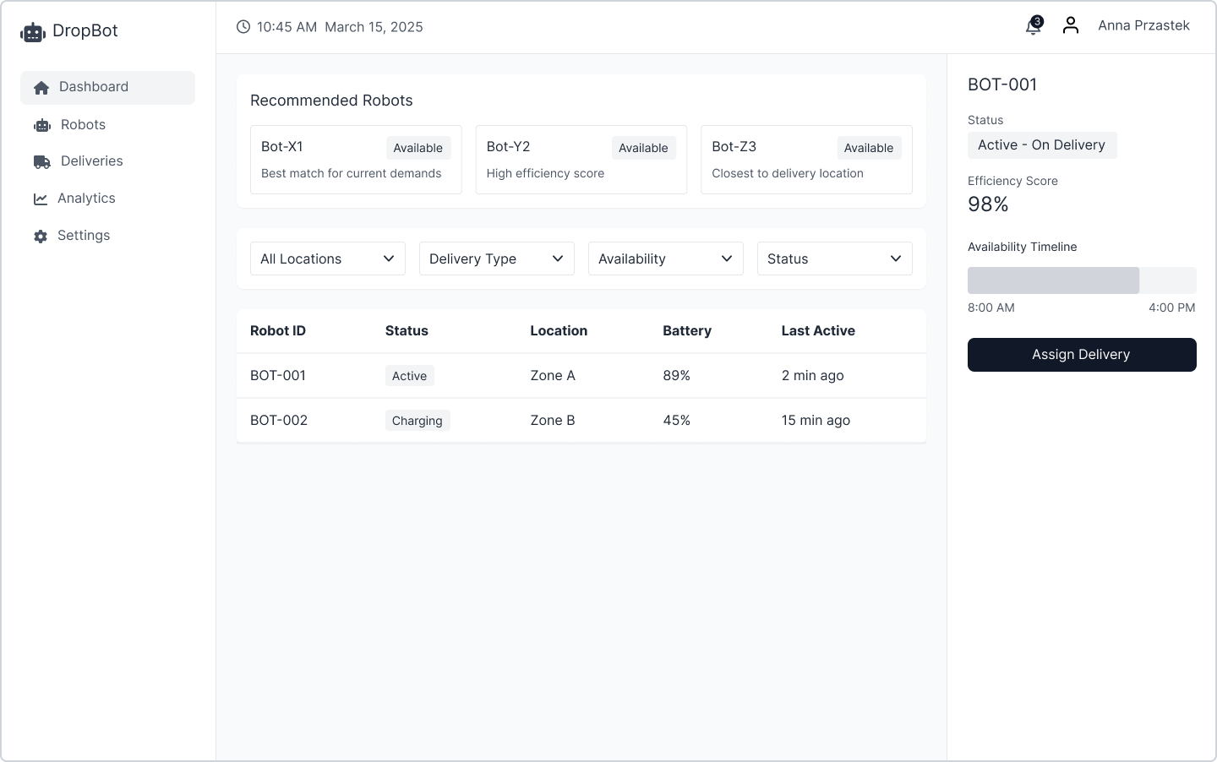The image size is (1217, 762).
Task: Go to Deliveries in the sidebar
Action: pos(91,161)
